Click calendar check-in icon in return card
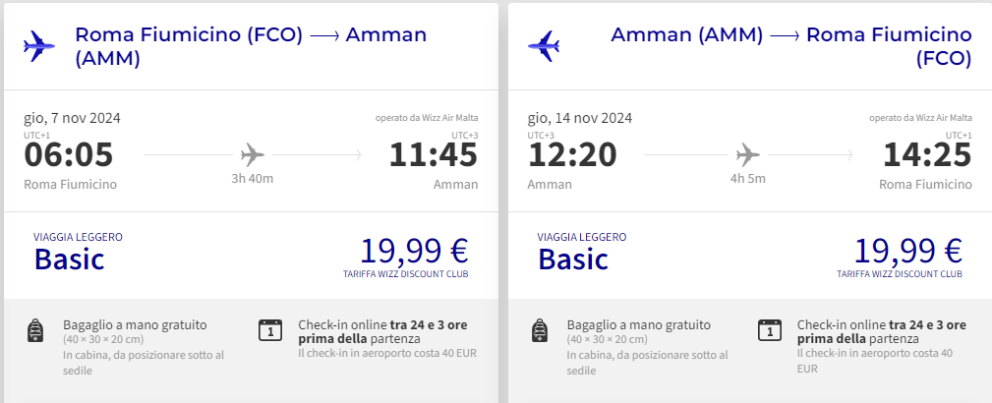Screen dimensions: 992x403 769,330
